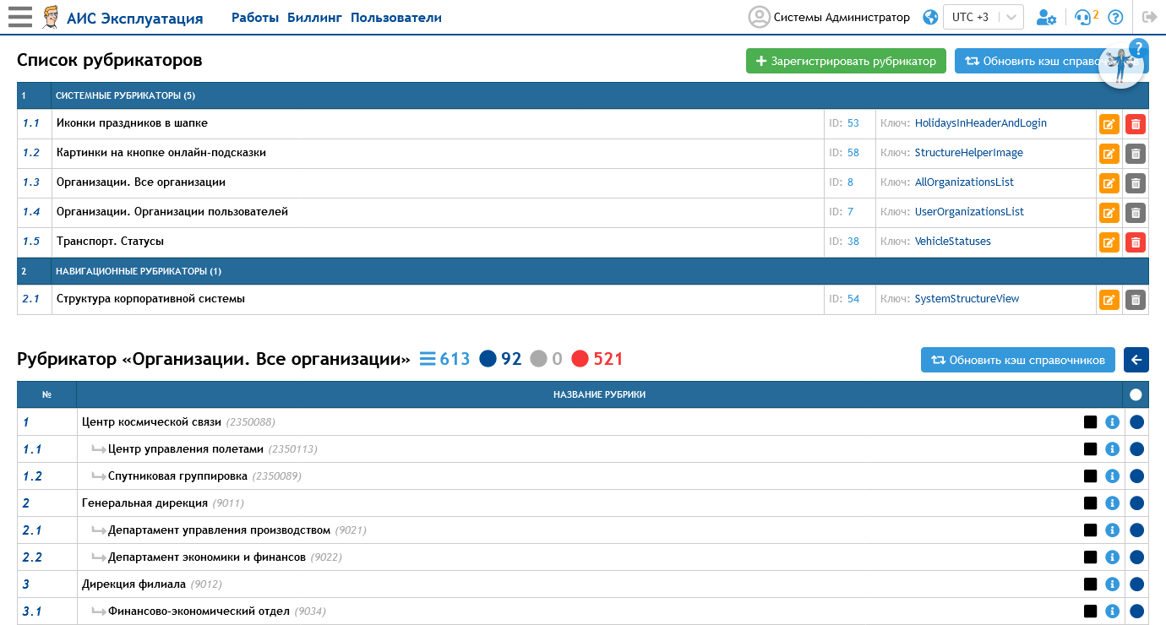This screenshot has width=1166, height=625.
Task: Filter by blue 92 counter
Action: click(x=500, y=359)
